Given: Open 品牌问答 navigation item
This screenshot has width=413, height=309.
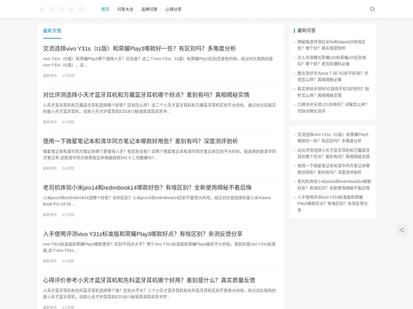Looking at the screenshot, I should pos(149,9).
